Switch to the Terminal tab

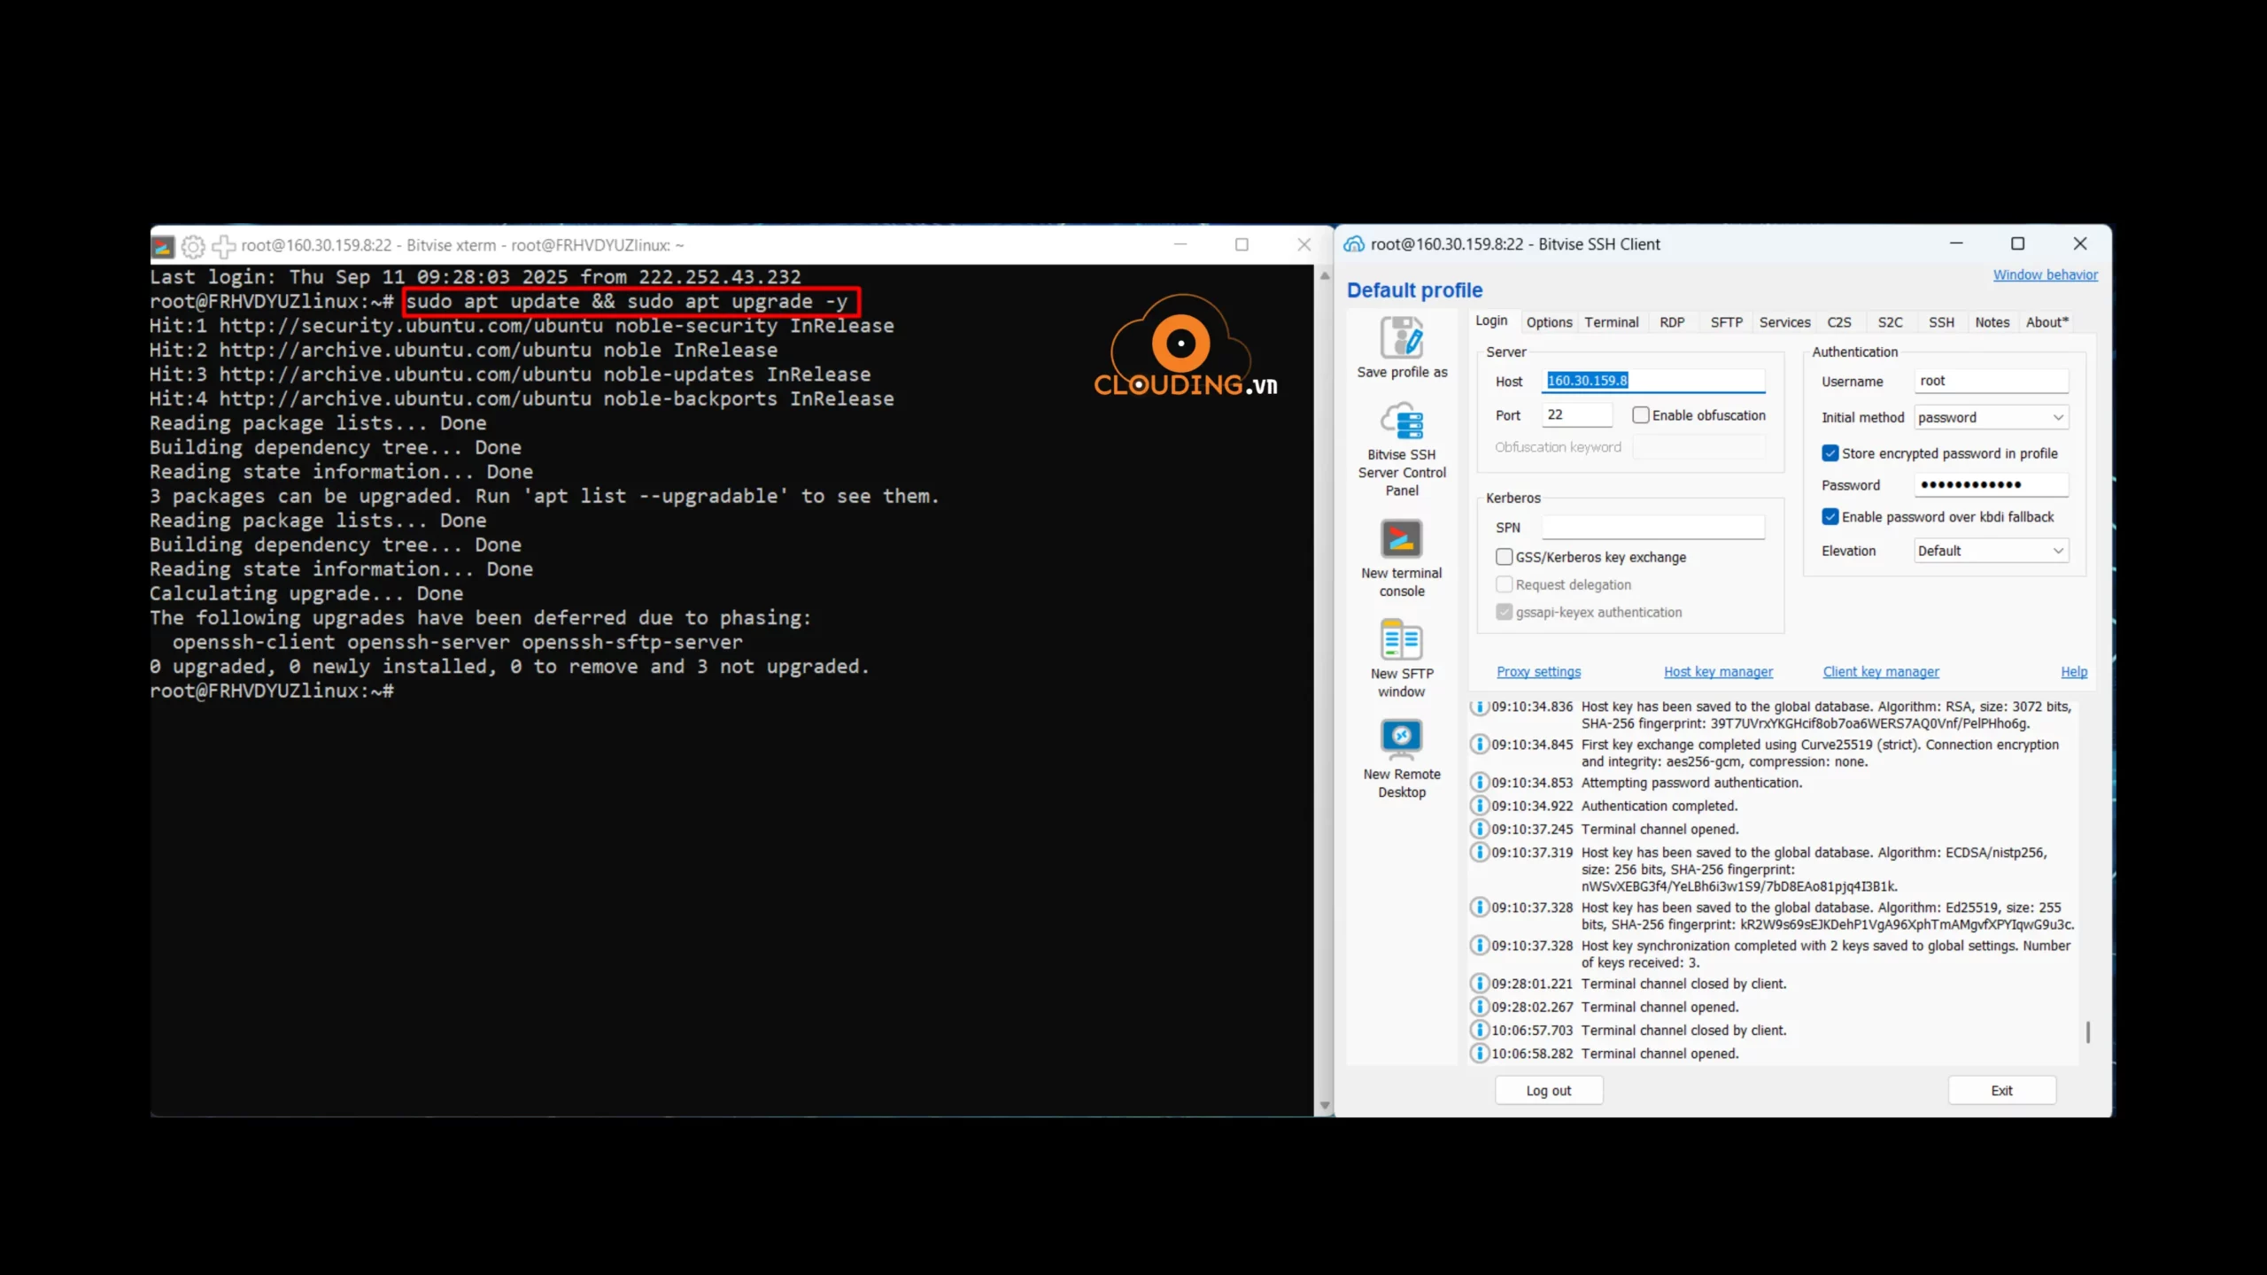point(1612,322)
